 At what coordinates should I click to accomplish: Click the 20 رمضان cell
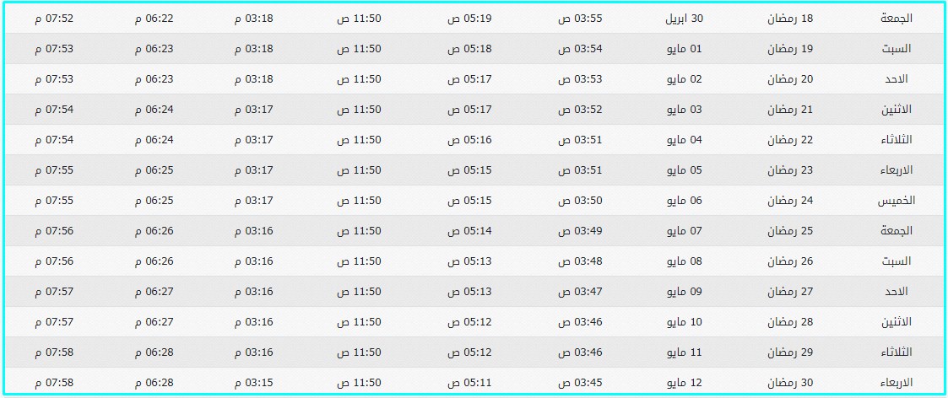pyautogui.click(x=790, y=79)
